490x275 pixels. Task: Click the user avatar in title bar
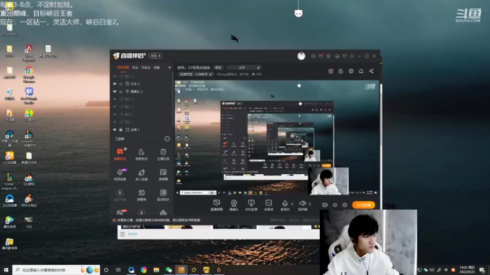pyautogui.click(x=301, y=56)
